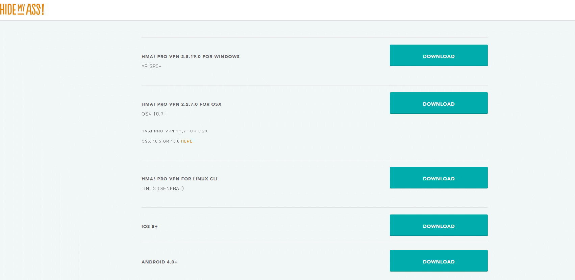575x280 pixels.
Task: Click the LINUX (GENERAL) subtitle
Action: point(162,188)
